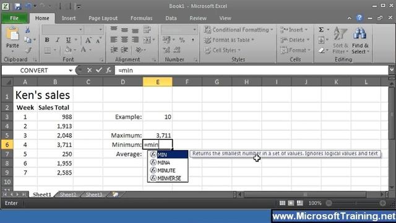Click the Increase Font Size icon

(88, 40)
